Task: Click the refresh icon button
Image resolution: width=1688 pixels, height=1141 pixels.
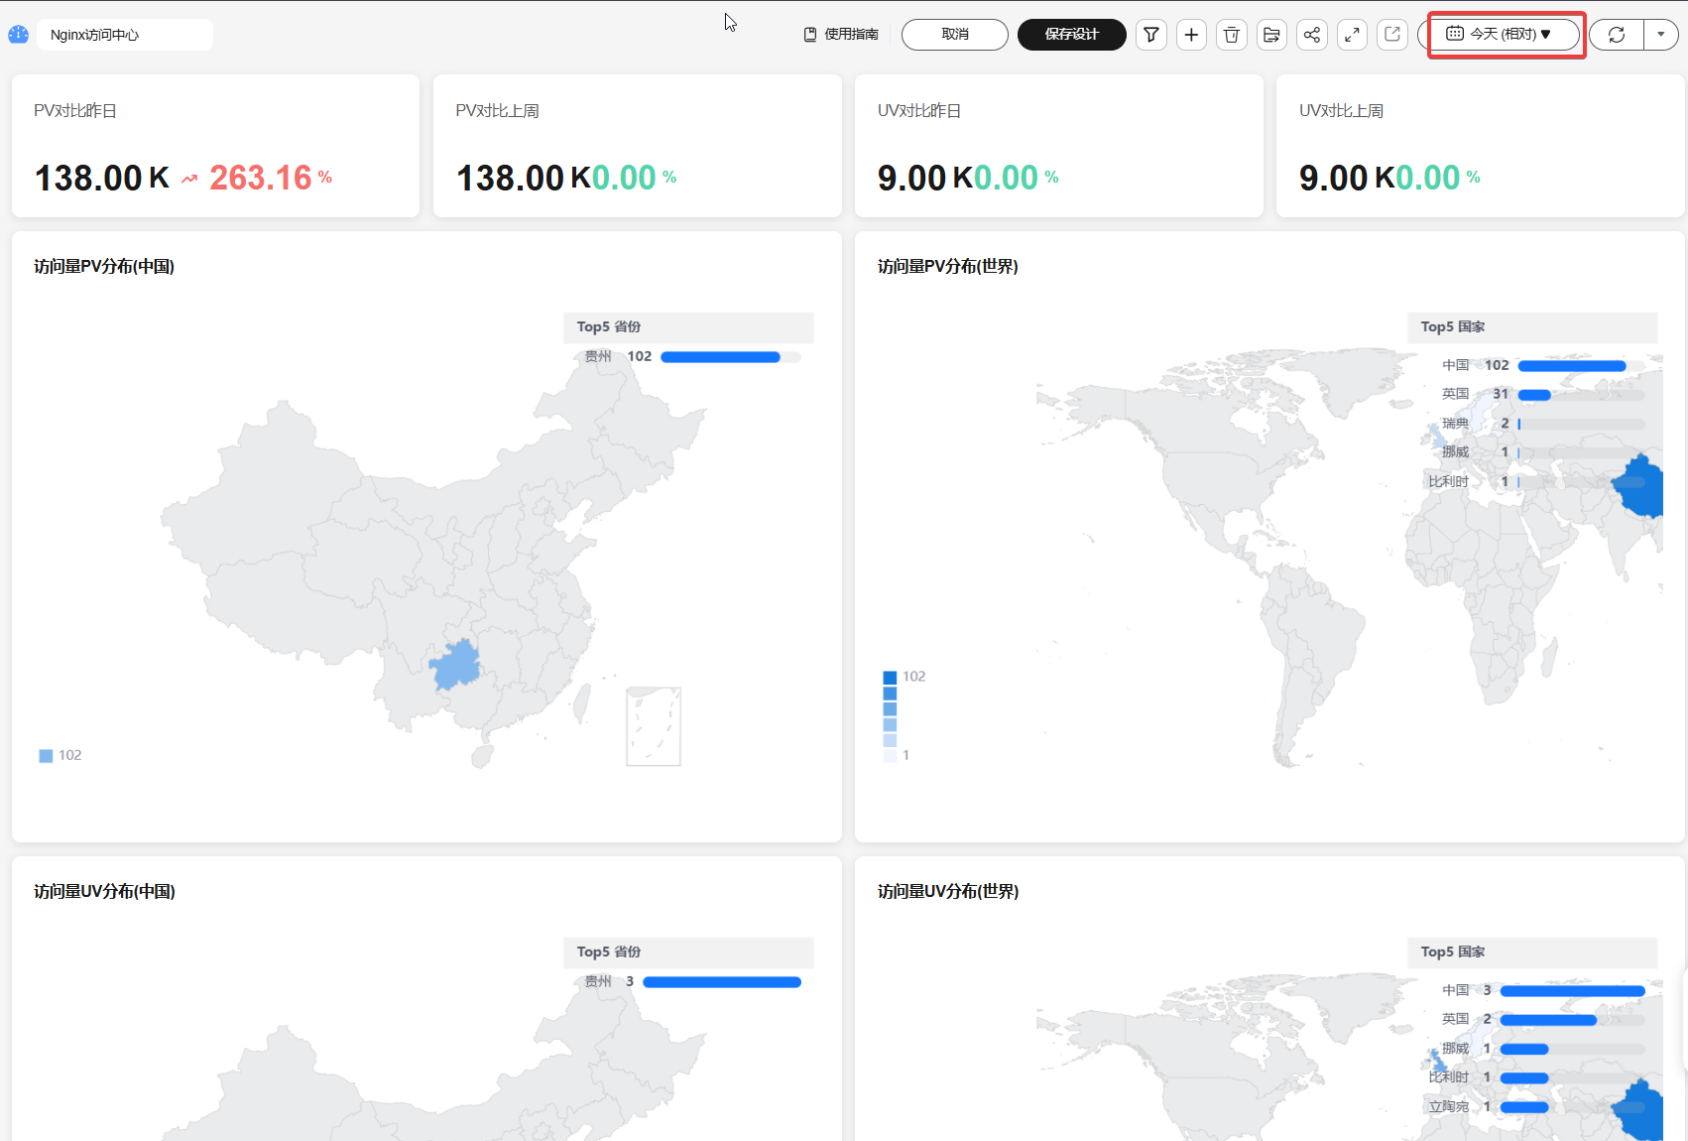Action: (1617, 35)
